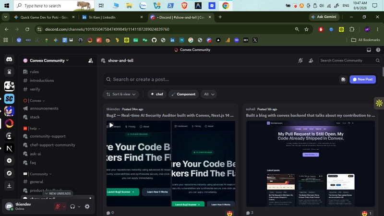Image resolution: width=384 pixels, height=216 pixels.
Task: Open the blog screenshot thumbnail in suhail's post
Action: [x=311, y=163]
